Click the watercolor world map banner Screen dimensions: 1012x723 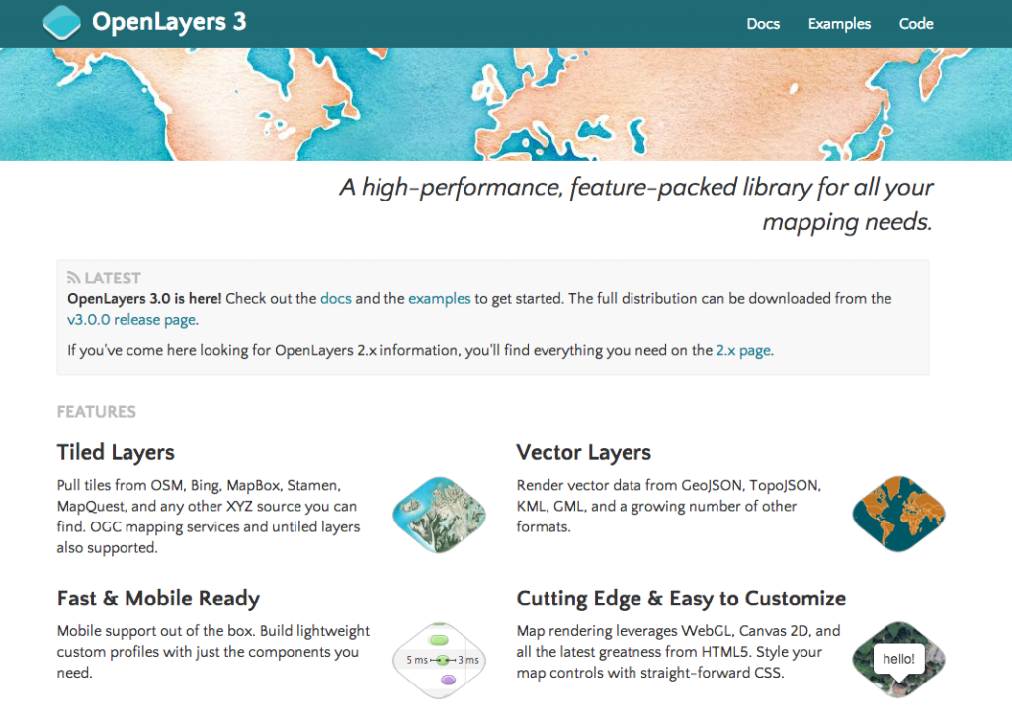(506, 105)
